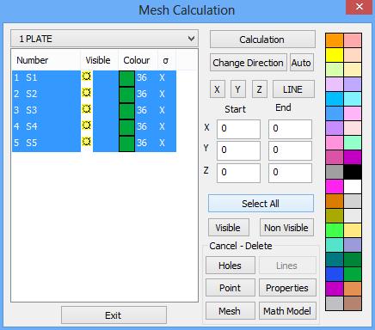Toggle visibility sun icon for S5
This screenshot has height=330, width=375.
(87, 142)
